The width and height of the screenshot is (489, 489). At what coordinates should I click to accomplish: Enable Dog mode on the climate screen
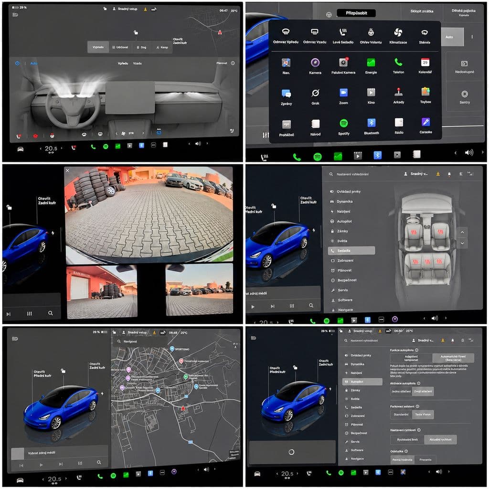pos(141,47)
